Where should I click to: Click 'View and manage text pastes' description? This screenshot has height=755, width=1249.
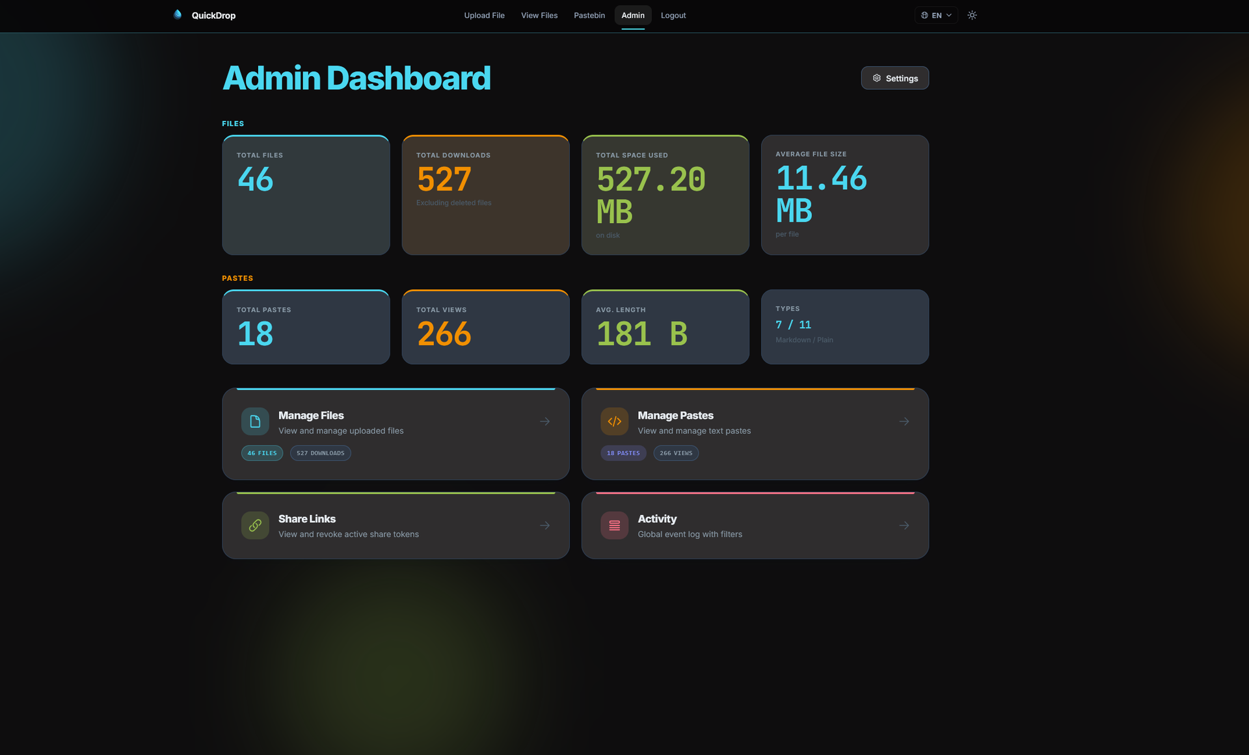coord(694,430)
